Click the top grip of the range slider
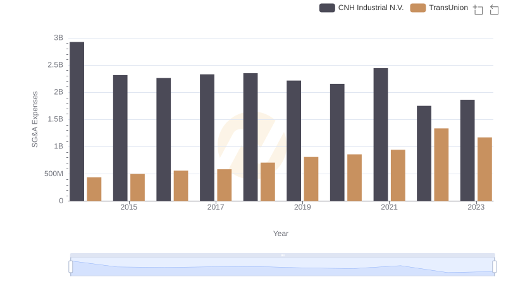 click(x=282, y=255)
